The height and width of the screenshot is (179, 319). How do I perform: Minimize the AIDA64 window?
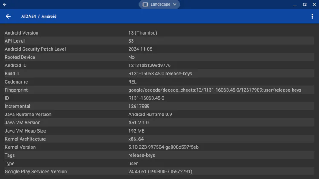pyautogui.click(x=295, y=5)
